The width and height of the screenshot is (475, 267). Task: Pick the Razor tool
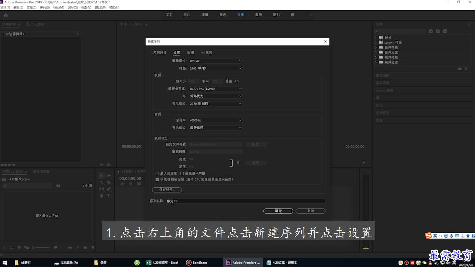coord(108,182)
